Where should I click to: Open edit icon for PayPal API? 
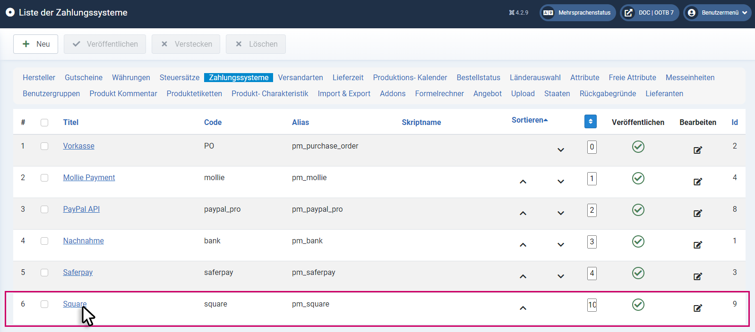698,213
